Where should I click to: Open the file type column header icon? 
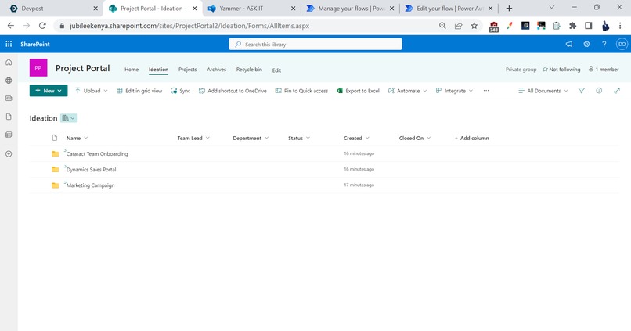pyautogui.click(x=55, y=138)
